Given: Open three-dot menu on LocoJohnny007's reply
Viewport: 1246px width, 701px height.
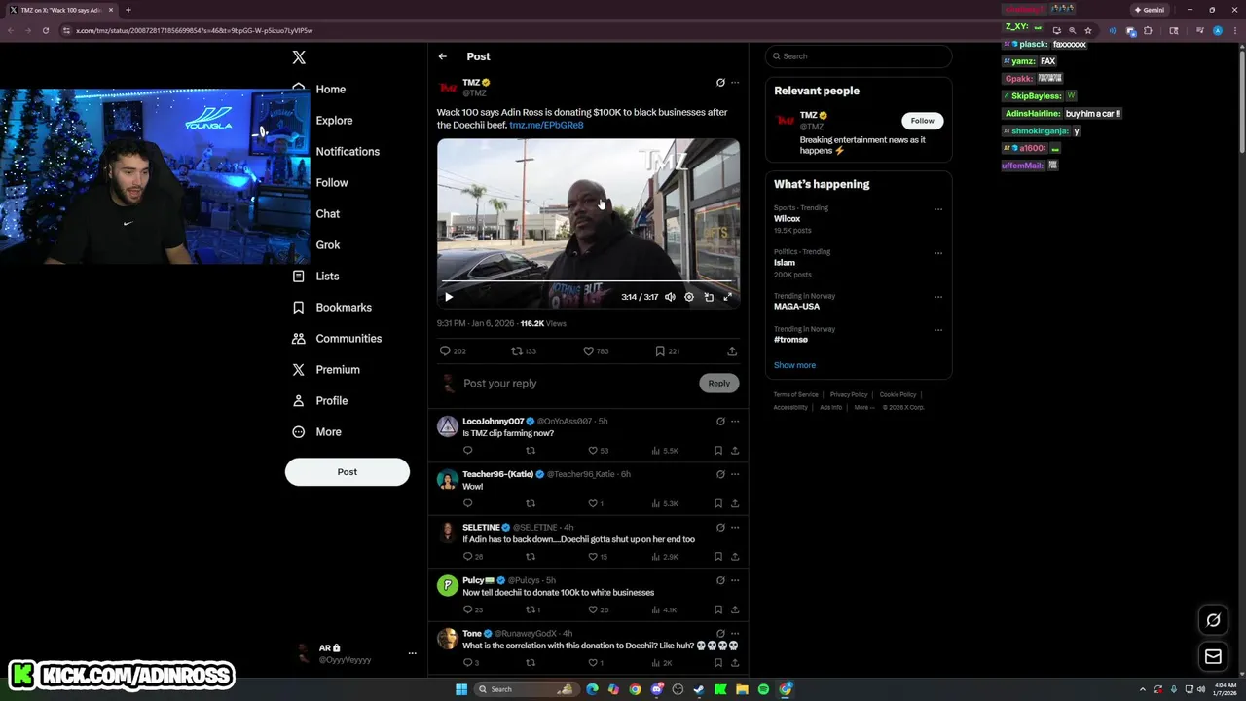Looking at the screenshot, I should pyautogui.click(x=735, y=421).
